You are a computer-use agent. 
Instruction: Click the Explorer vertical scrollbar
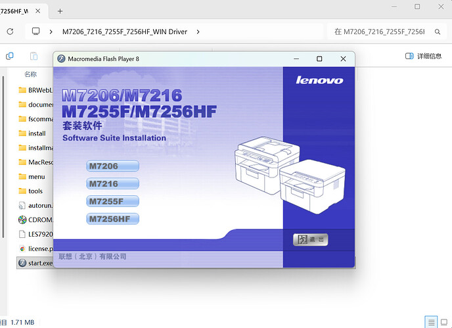[x=3, y=157]
